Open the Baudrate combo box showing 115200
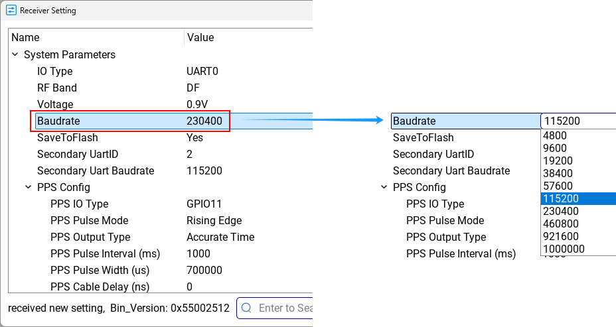Image resolution: width=616 pixels, height=327 pixels. [578, 121]
